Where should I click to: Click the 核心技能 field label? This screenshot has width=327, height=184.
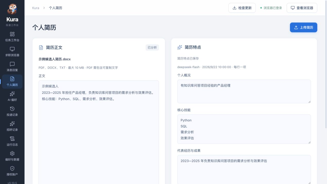tap(184, 110)
